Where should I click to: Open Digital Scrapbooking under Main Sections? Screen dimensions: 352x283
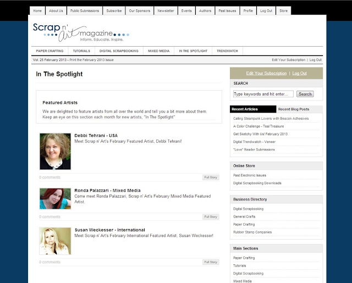click(x=248, y=273)
